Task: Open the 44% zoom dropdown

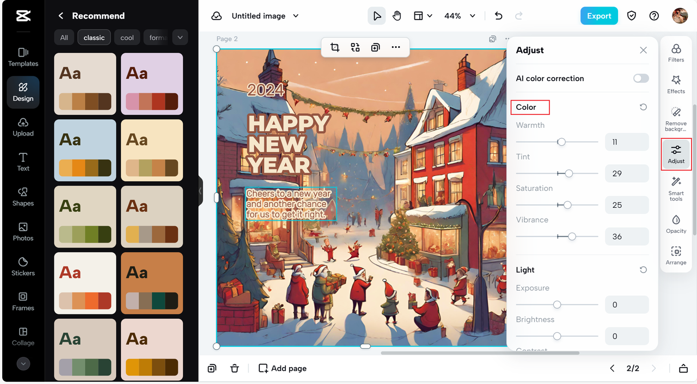Action: coord(460,16)
